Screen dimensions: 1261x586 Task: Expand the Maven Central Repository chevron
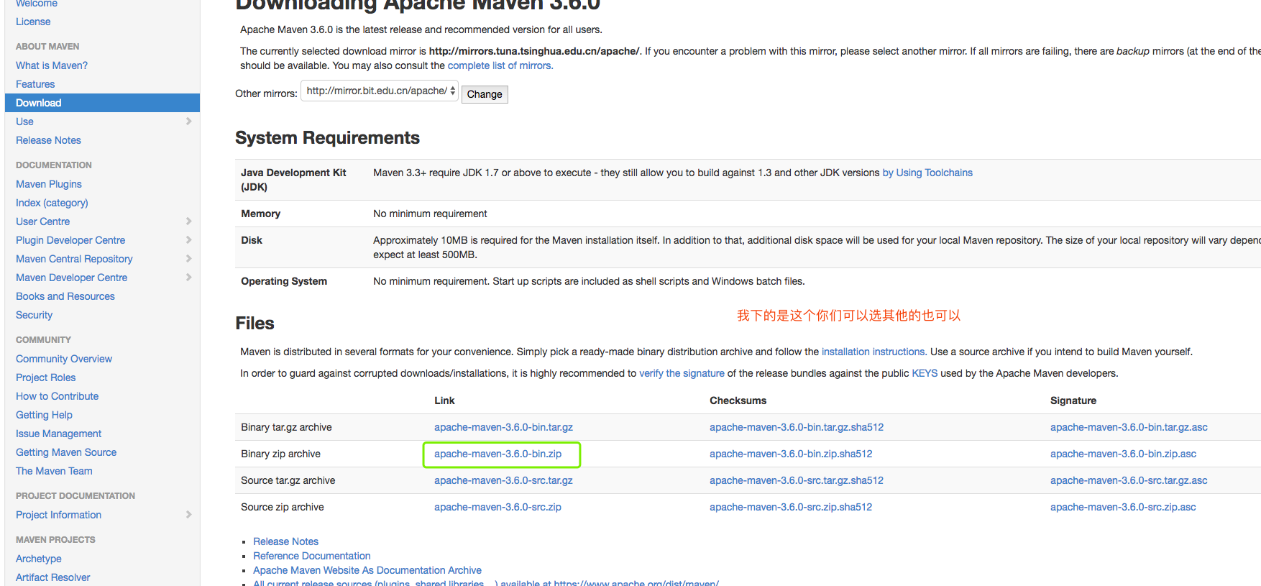coord(189,259)
